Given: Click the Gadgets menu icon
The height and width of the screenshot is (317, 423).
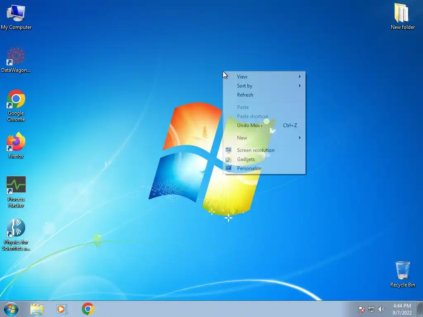Looking at the screenshot, I should point(228,159).
